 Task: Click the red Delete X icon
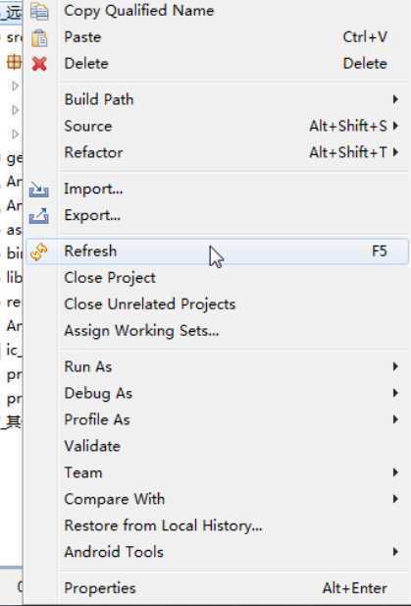pyautogui.click(x=39, y=64)
